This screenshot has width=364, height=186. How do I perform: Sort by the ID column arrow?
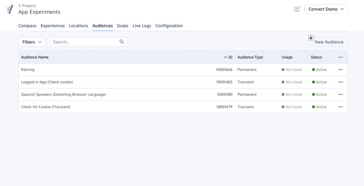tap(225, 57)
